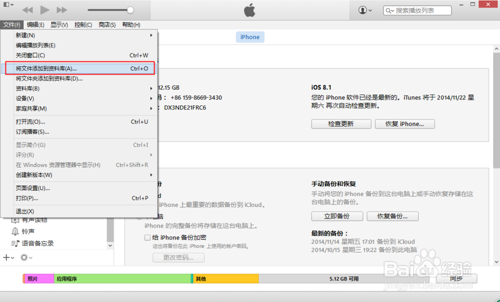
Task: Click the fast-forward next track button
Action: click(x=62, y=10)
